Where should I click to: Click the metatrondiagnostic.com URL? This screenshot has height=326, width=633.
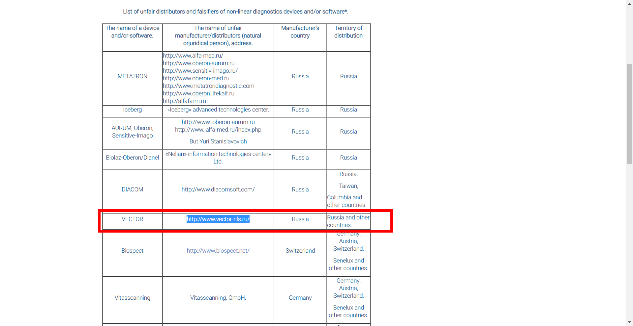click(208, 86)
